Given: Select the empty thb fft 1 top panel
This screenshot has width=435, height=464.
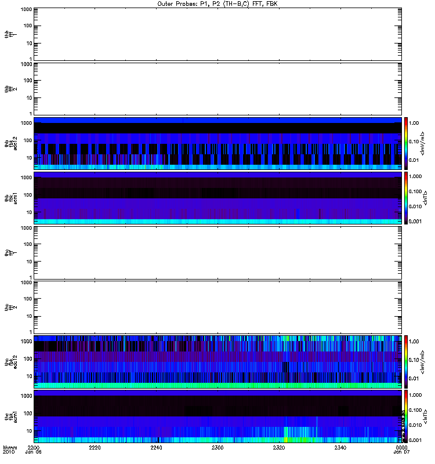Looking at the screenshot, I should pyautogui.click(x=218, y=34).
